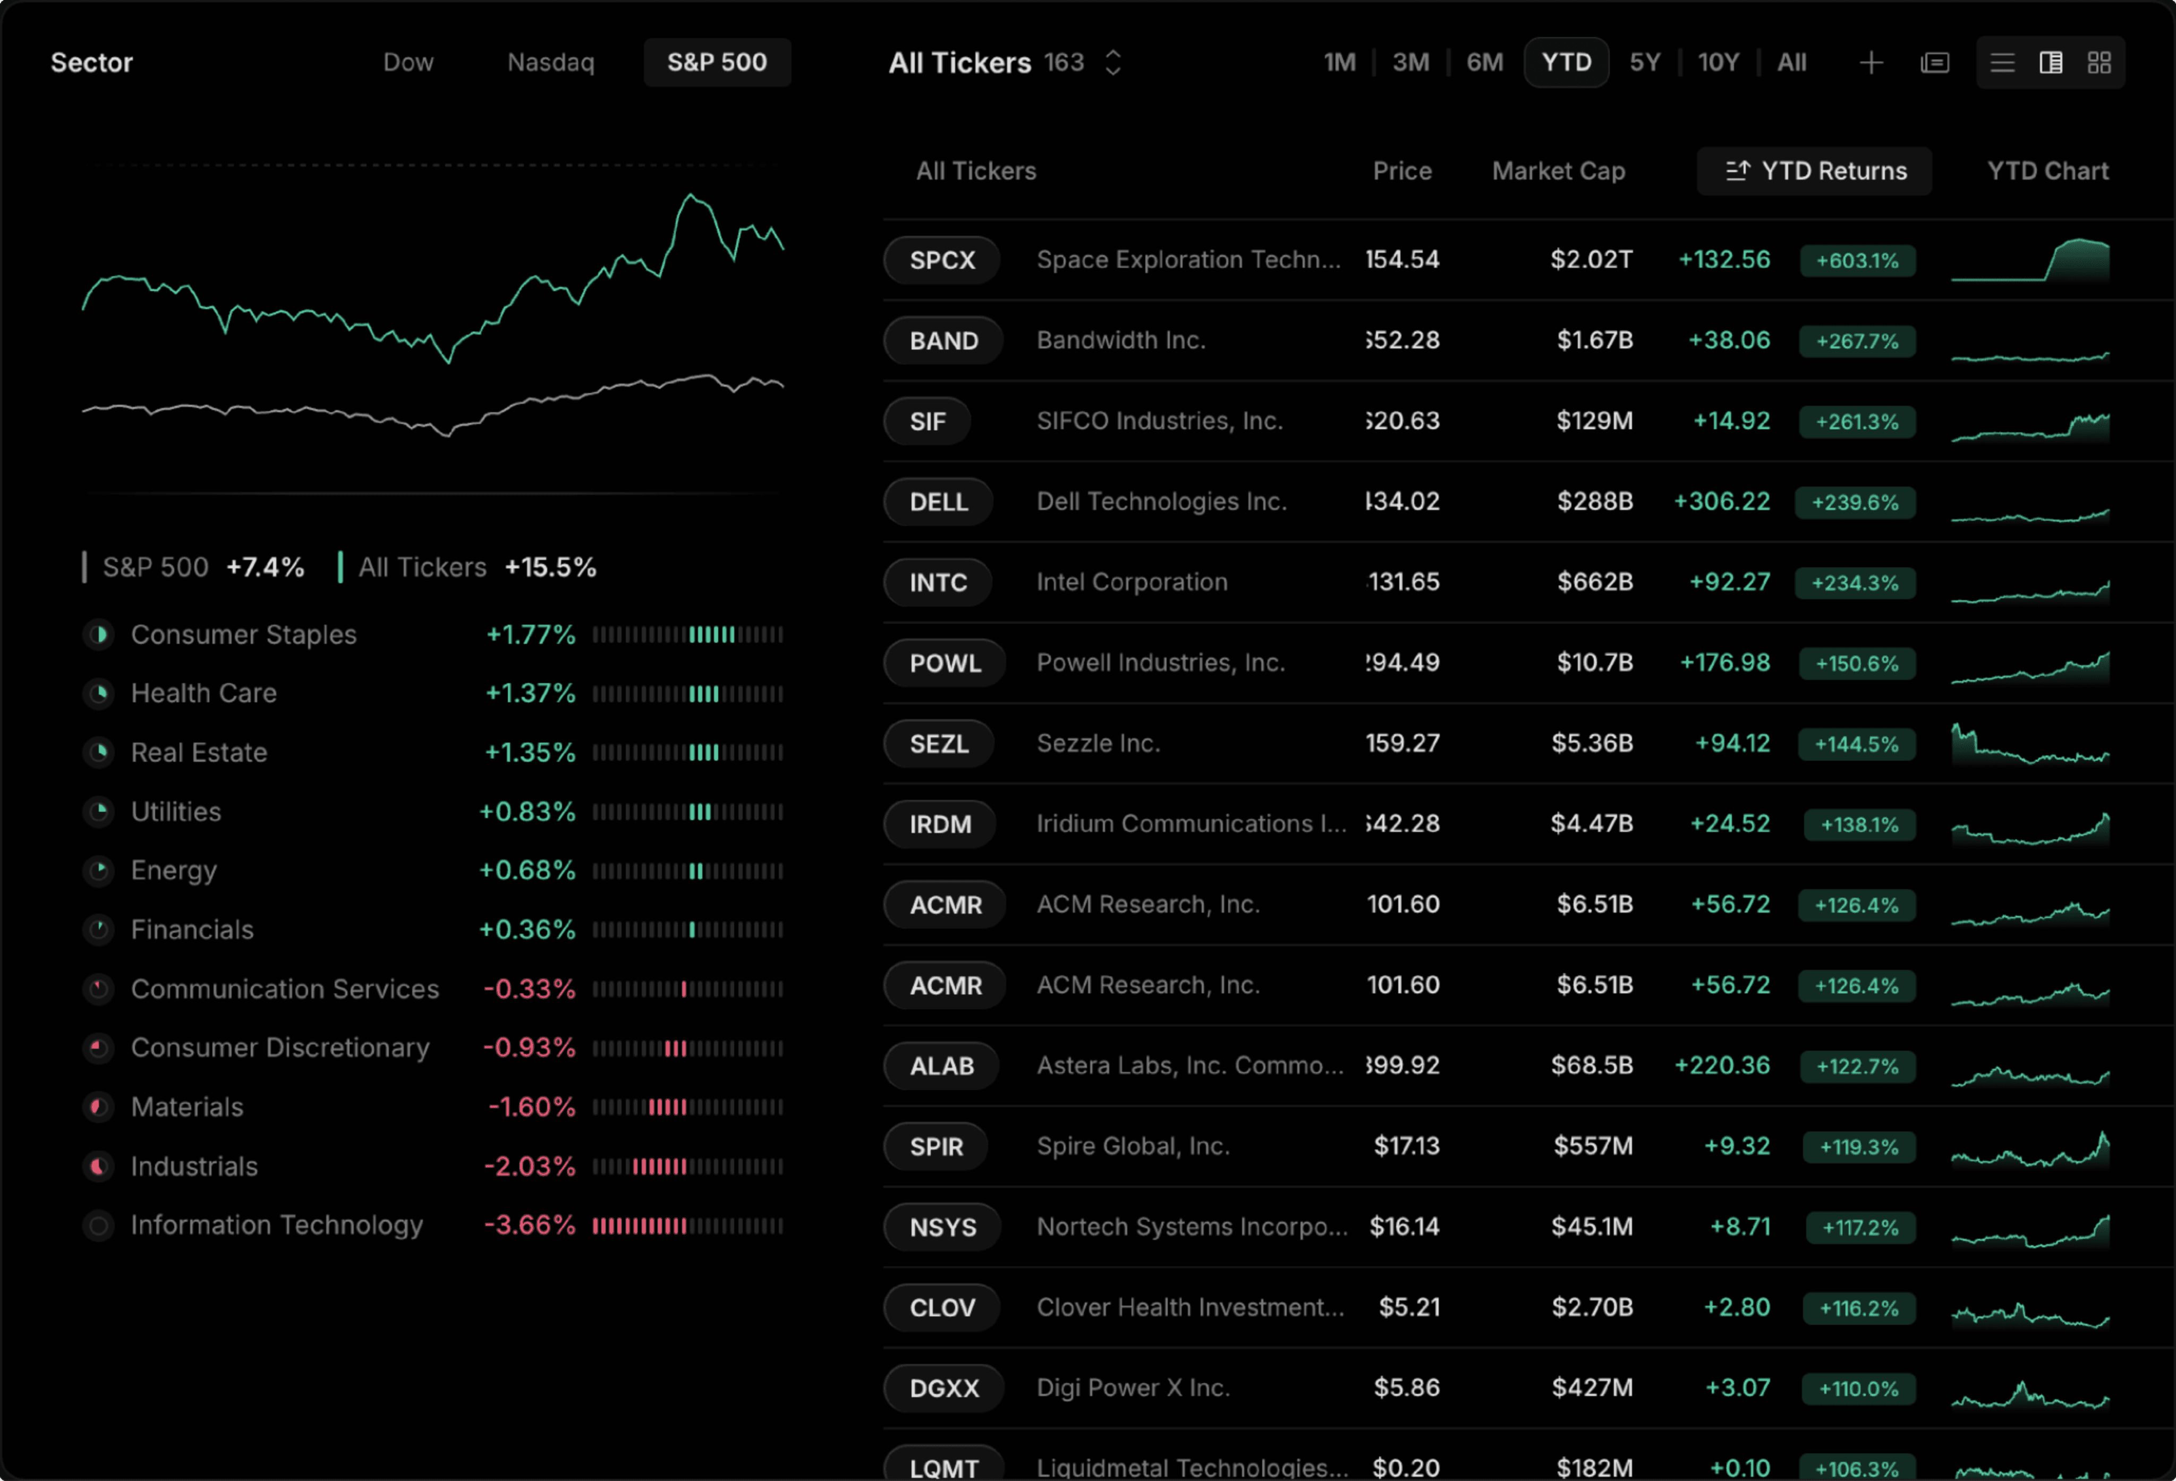Viewport: 2176px width, 1481px height.
Task: Click the +603.1% return pill
Action: click(1858, 260)
